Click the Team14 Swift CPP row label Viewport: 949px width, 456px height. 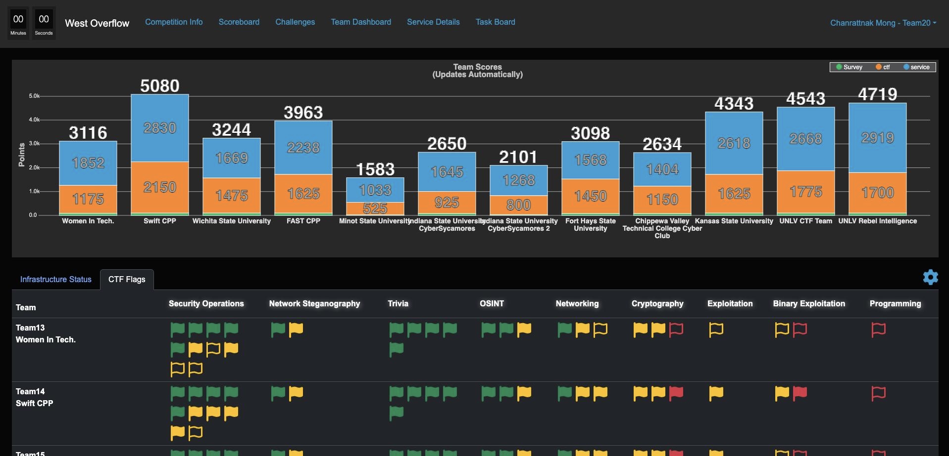34,397
